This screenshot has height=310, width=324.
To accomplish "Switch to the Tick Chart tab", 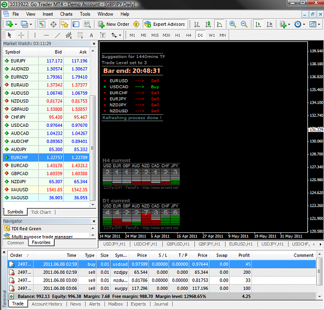I will coord(41,212).
